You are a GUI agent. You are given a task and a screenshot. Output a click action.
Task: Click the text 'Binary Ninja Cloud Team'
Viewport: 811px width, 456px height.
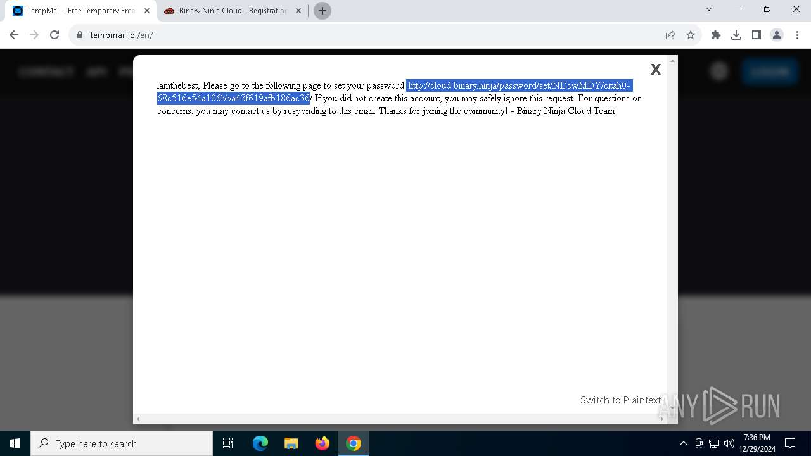tap(566, 111)
